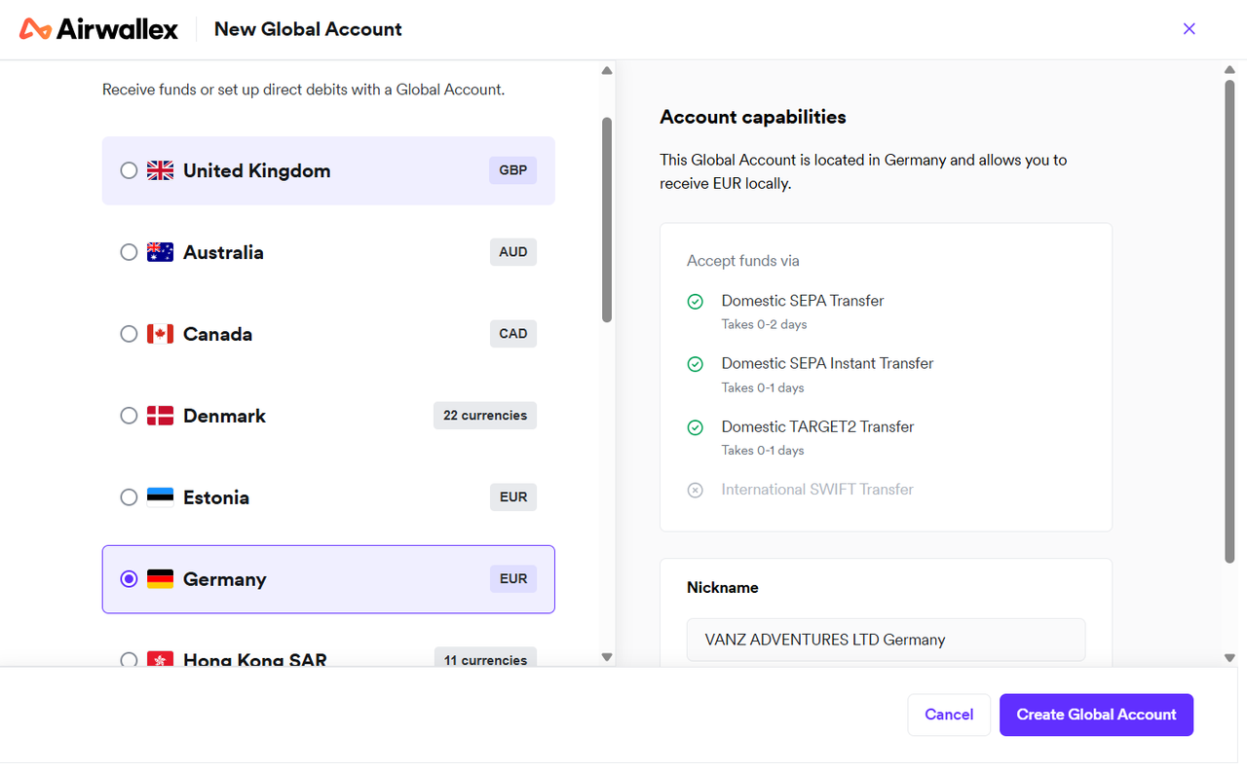Click the New Global Account title
The width and height of the screenshot is (1247, 771).
coord(308,29)
